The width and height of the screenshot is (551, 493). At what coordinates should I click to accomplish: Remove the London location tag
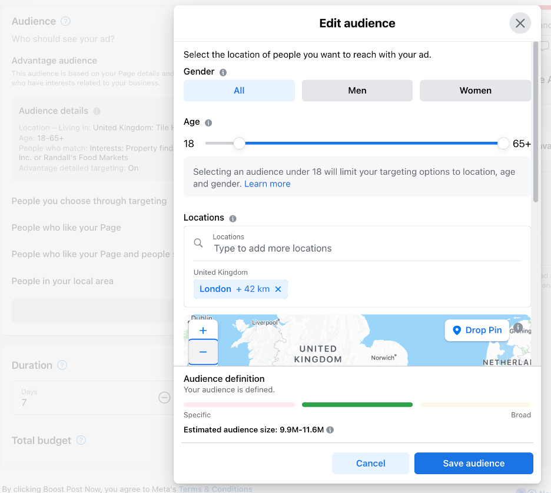[278, 289]
